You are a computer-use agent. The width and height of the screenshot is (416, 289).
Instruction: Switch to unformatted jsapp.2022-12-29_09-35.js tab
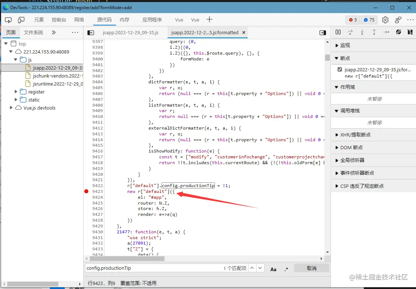pos(131,32)
